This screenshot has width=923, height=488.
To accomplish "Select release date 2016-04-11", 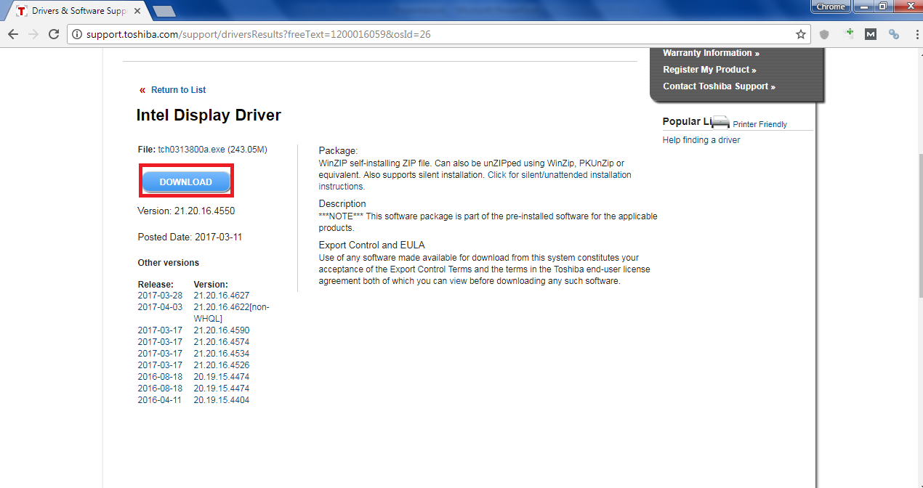I will (160, 400).
